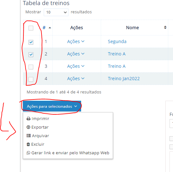
Task: Open the Treino Jan2022 link
Action: 124,79
